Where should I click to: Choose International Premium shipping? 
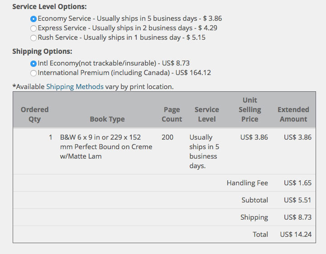(33, 73)
